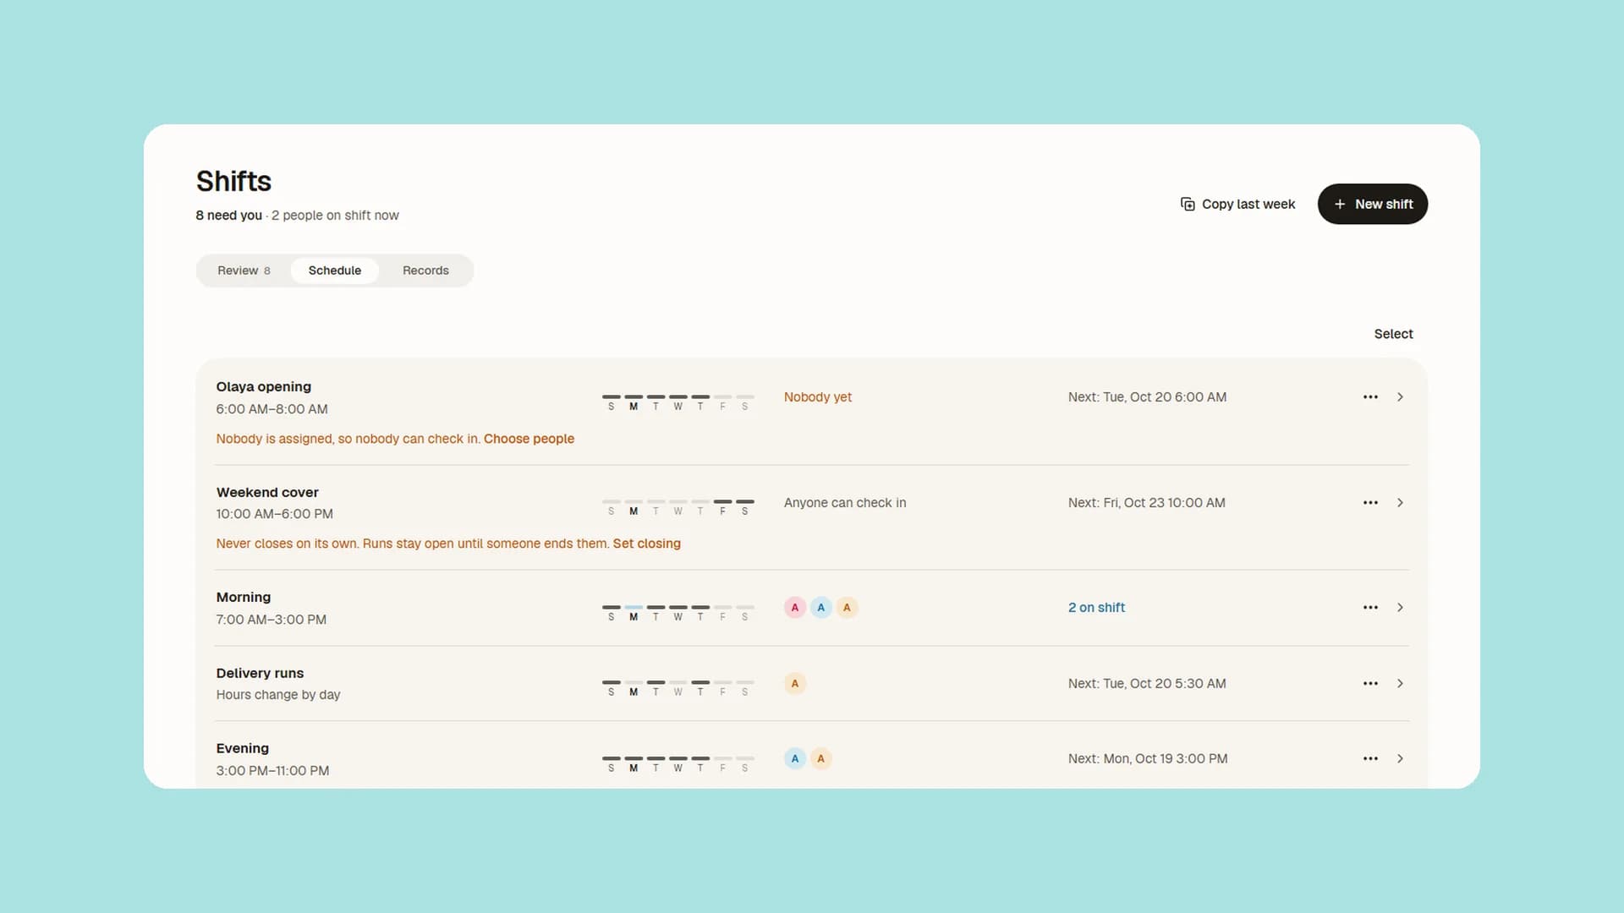Click Anyone can check in text
The height and width of the screenshot is (913, 1624).
845,503
